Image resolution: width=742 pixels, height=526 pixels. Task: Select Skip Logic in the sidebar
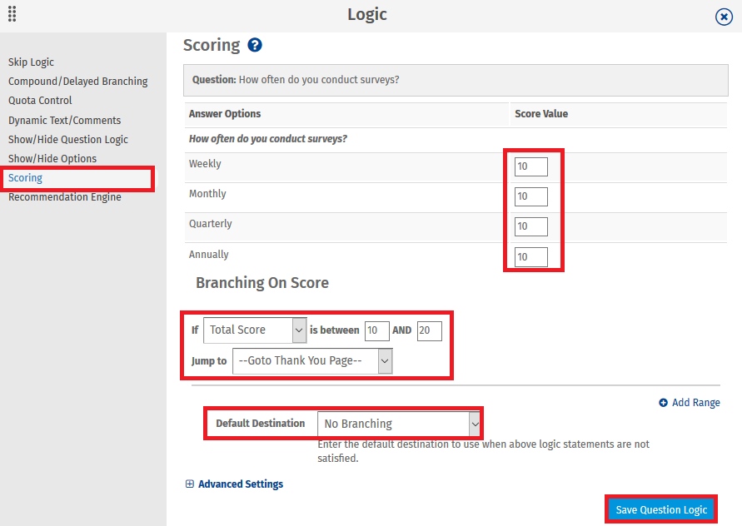(x=31, y=62)
